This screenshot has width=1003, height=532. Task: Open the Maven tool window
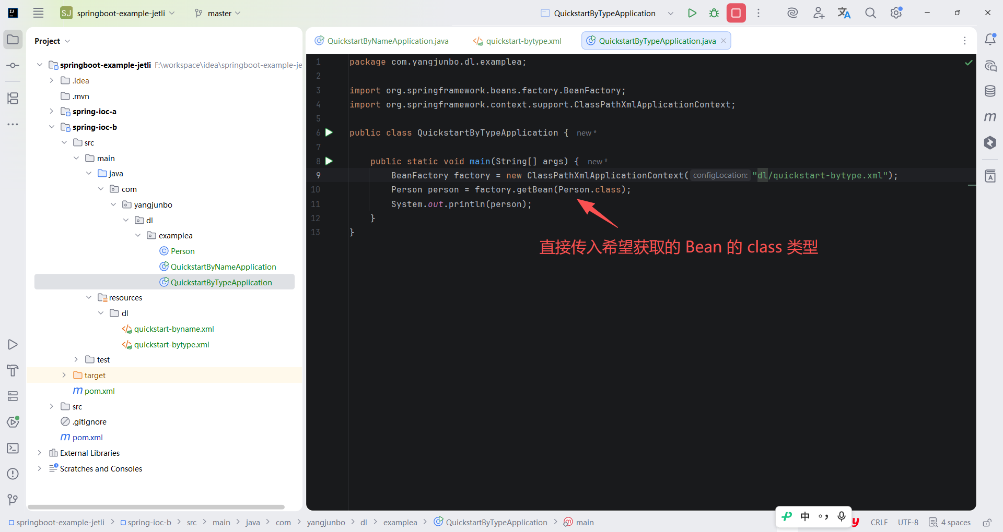tap(990, 117)
